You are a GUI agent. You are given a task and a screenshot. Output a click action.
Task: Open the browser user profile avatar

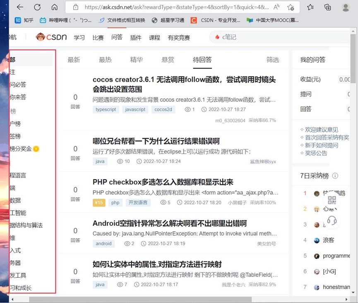[x=346, y=7]
